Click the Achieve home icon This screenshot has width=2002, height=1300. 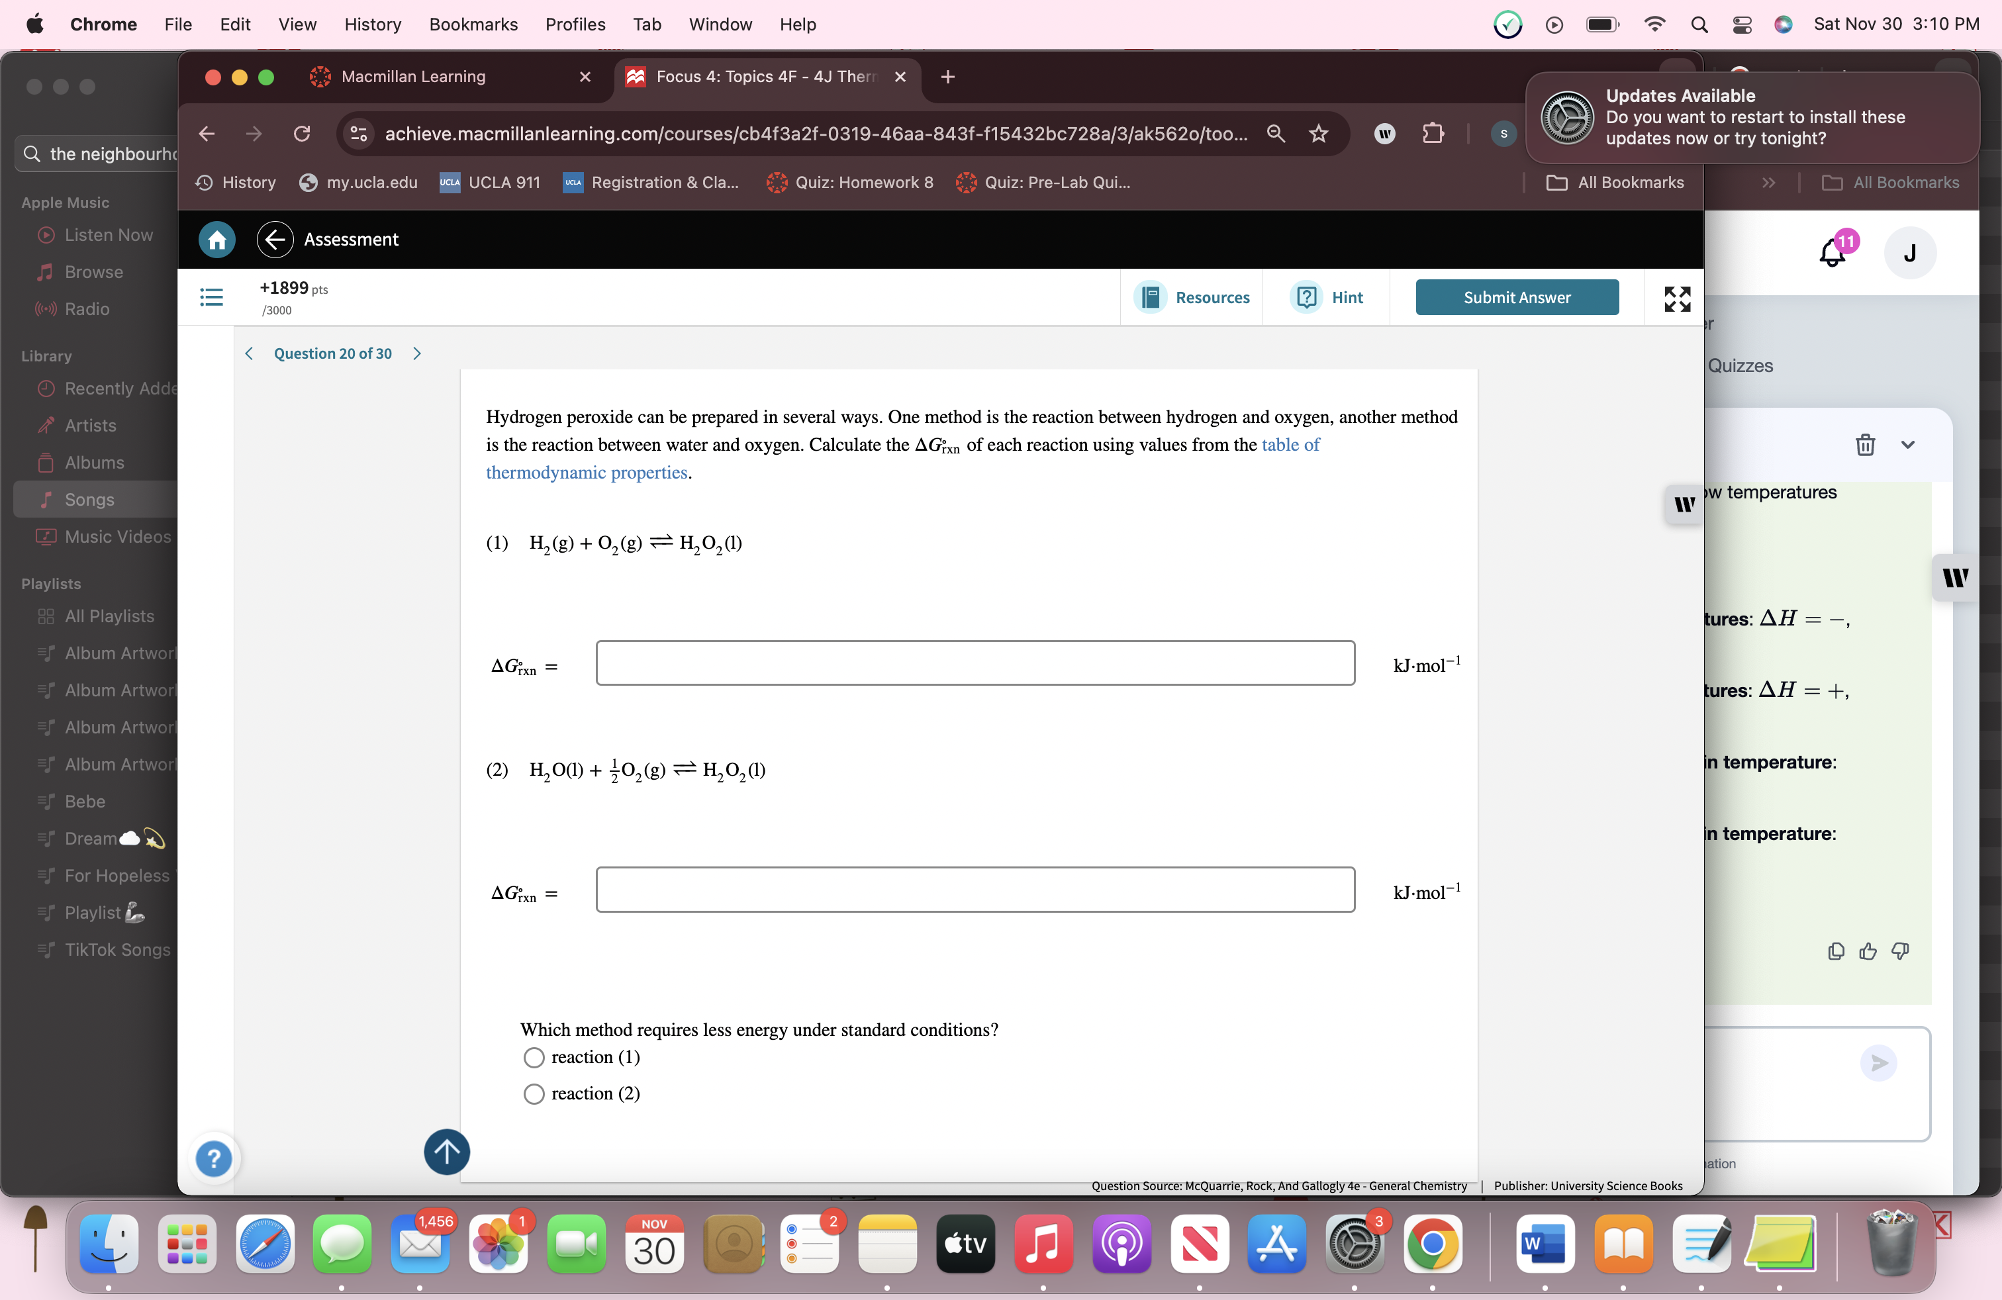click(x=216, y=240)
